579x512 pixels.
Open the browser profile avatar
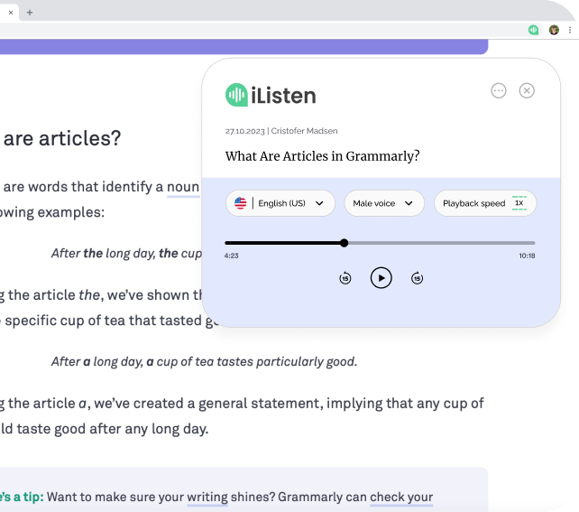(x=554, y=30)
